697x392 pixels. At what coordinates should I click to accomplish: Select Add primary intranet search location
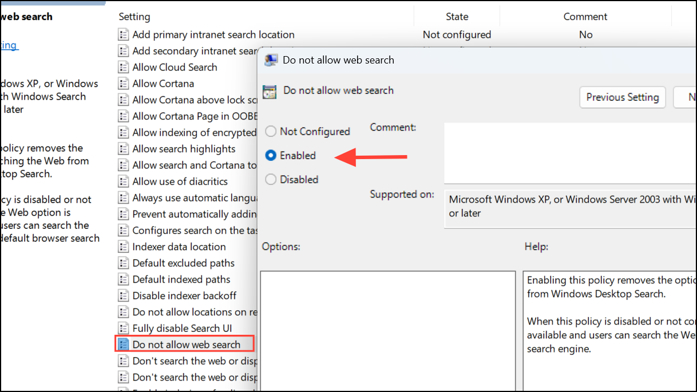point(213,35)
